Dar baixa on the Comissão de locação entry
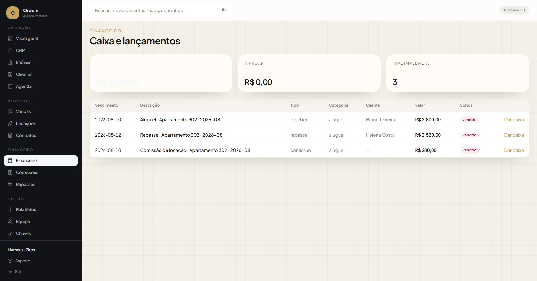Image resolution: width=537 pixels, height=281 pixels. click(x=514, y=150)
